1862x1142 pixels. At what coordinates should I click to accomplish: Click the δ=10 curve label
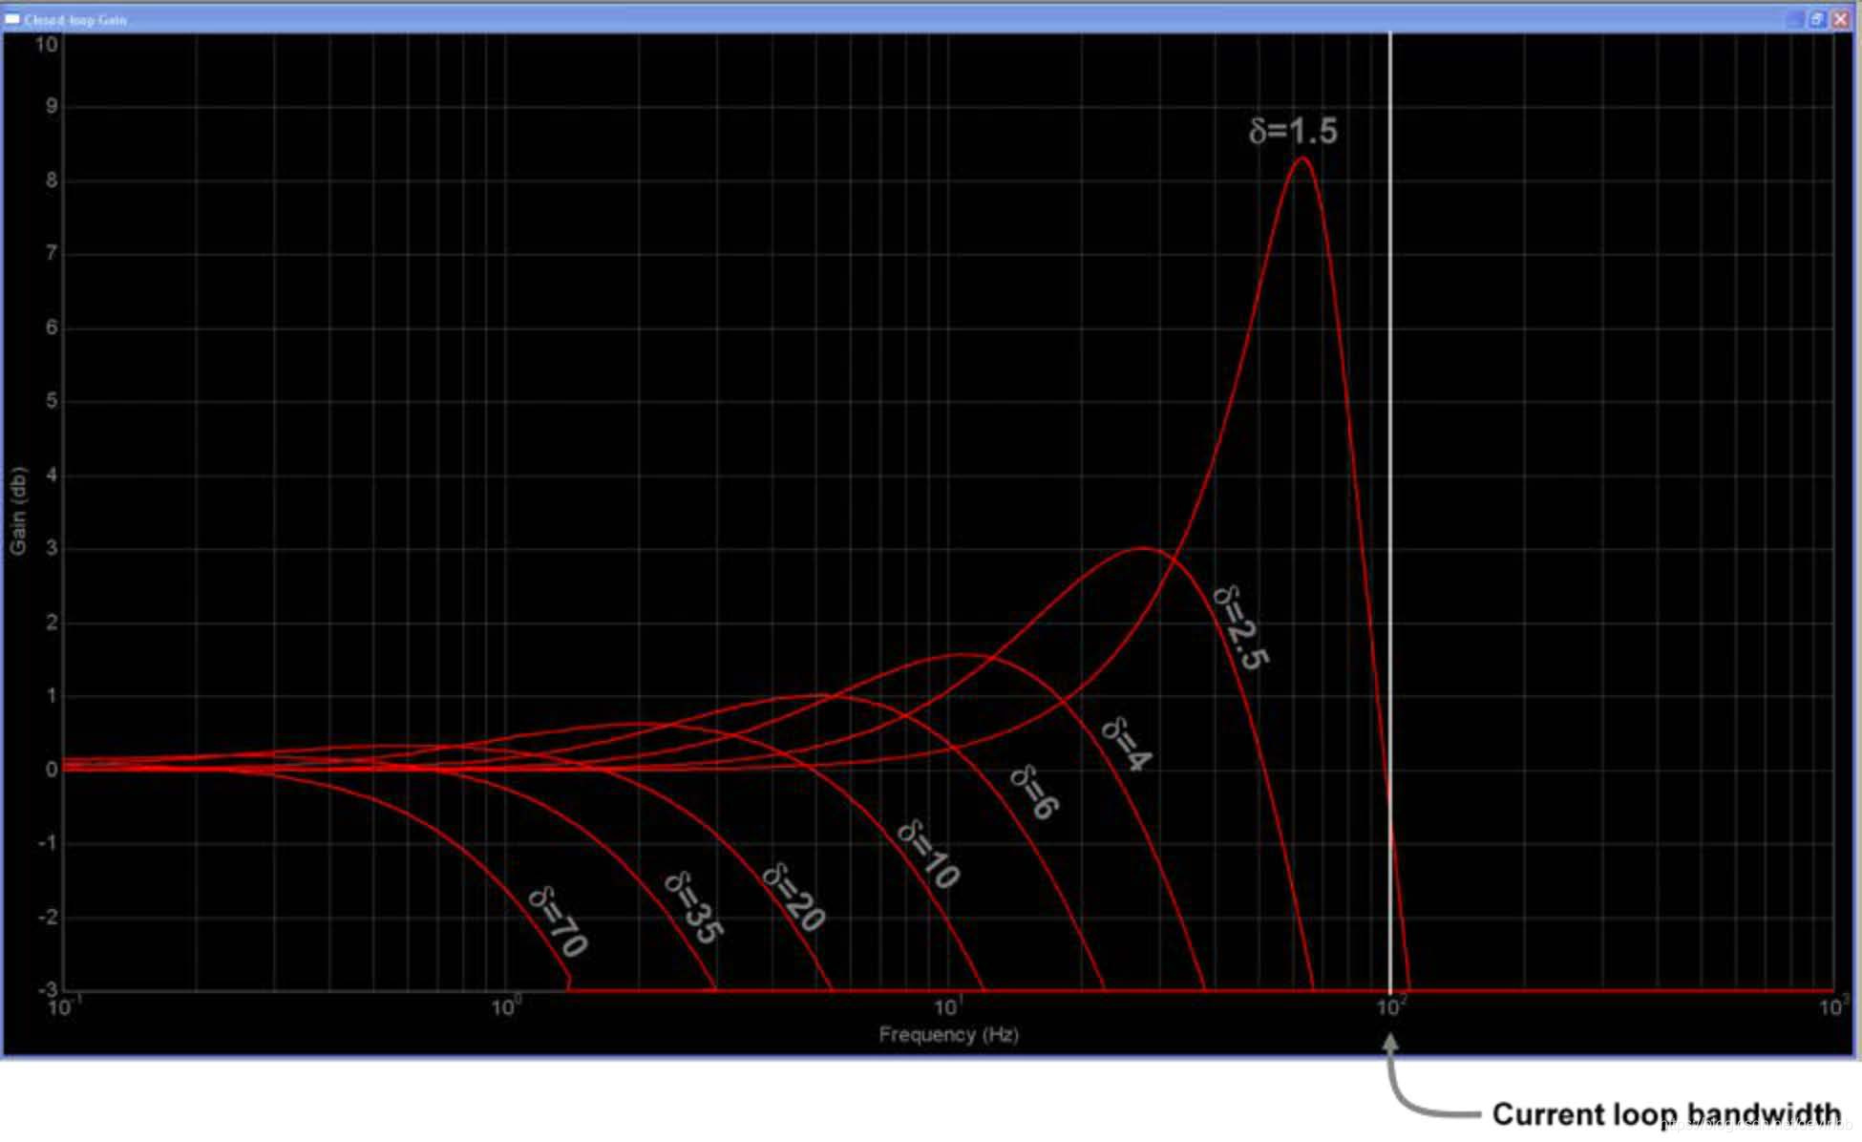click(x=929, y=855)
